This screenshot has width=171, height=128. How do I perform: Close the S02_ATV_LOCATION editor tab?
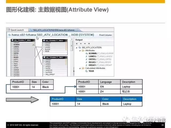click(77, 30)
